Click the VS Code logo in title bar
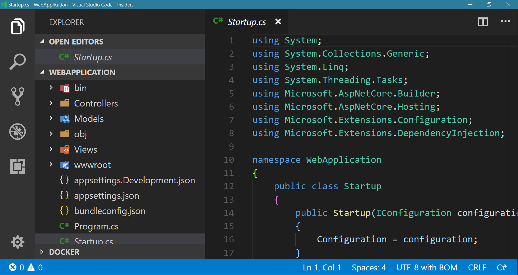The width and height of the screenshot is (518, 275). [4, 5]
